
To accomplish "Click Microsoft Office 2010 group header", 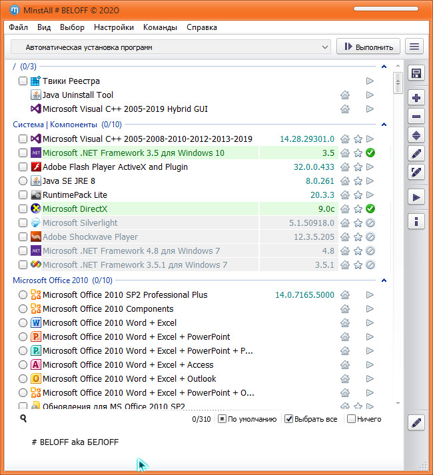I will point(63,280).
